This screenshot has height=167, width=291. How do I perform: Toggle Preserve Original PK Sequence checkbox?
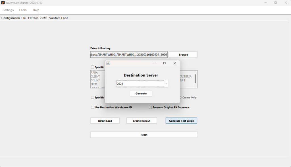pyautogui.click(x=150, y=107)
